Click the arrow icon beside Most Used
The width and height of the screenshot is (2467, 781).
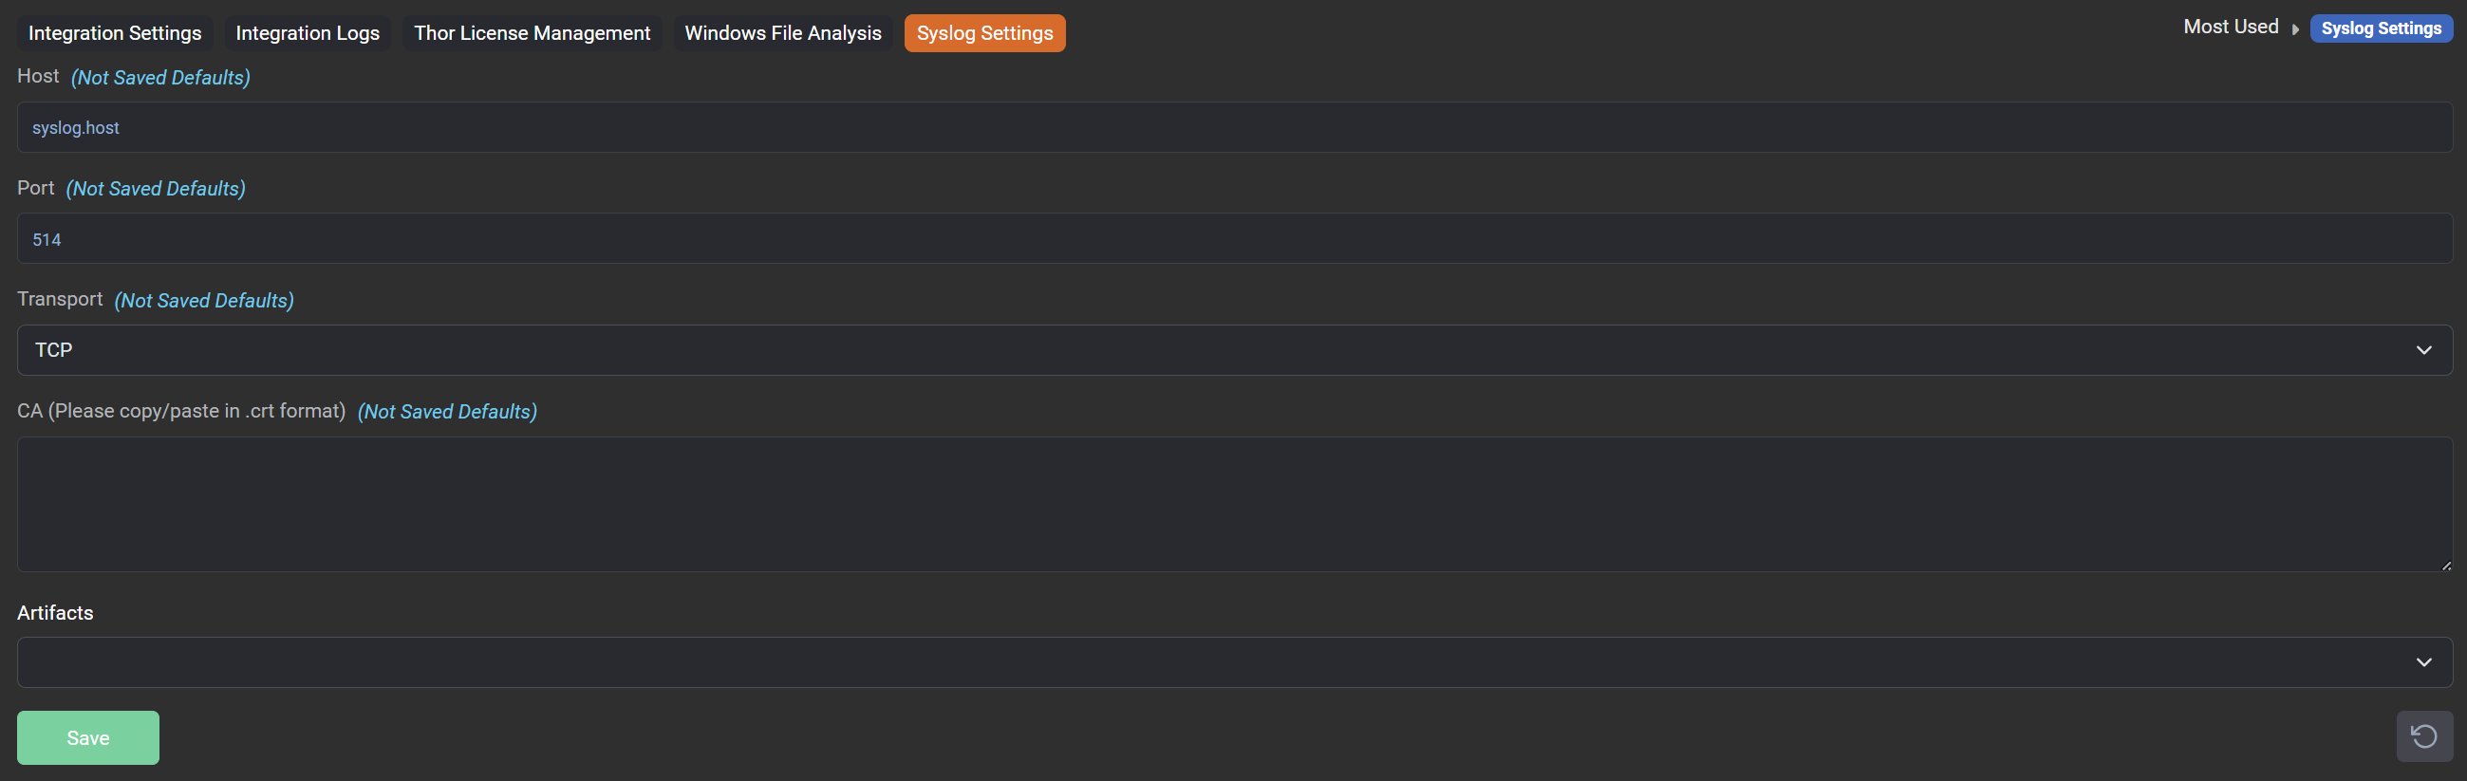[x=2294, y=29]
